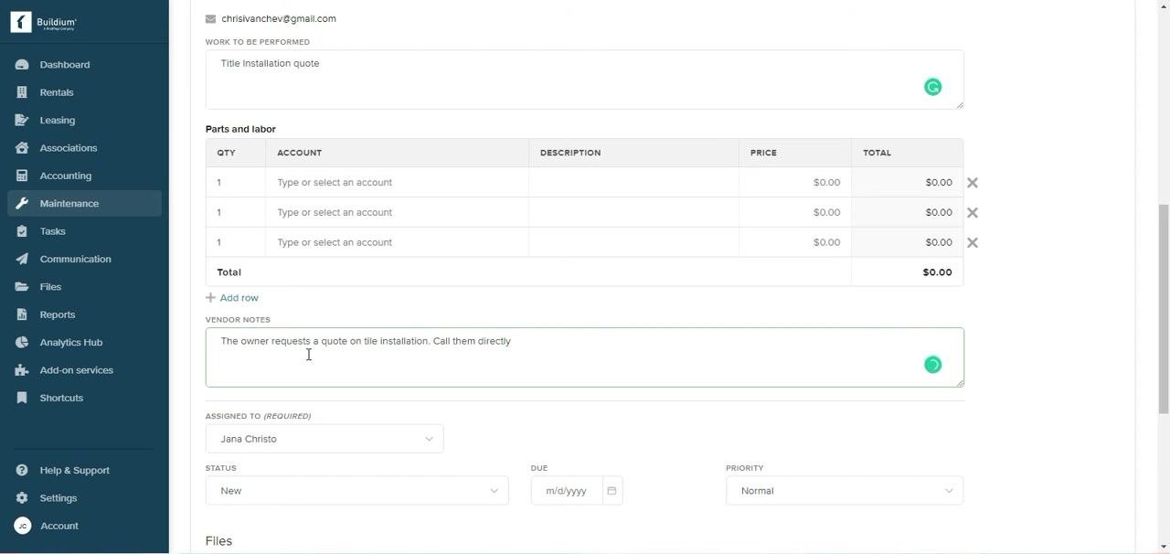
Task: Click the Work to be performed text area
Action: 585,80
